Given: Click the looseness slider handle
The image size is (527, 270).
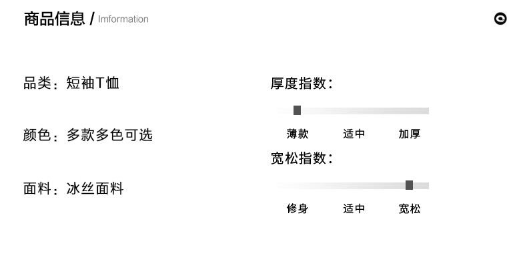Looking at the screenshot, I should tap(409, 185).
